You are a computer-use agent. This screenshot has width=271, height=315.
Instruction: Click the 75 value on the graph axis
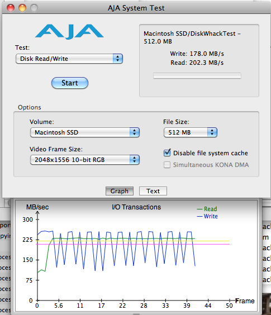tap(29, 280)
